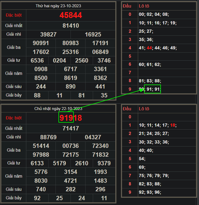The width and height of the screenshot is (199, 205).
Task: Click the red special prize number 91918
Action: [71, 118]
